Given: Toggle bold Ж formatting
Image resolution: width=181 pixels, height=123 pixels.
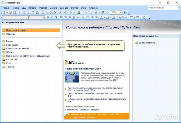Looking at the screenshot, I should coord(48,17).
